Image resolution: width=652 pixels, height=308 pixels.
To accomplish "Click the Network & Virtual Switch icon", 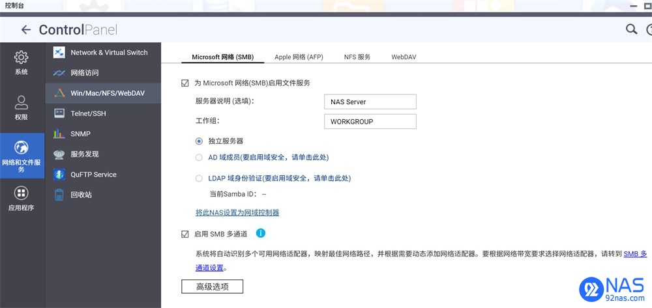I will tap(59, 52).
